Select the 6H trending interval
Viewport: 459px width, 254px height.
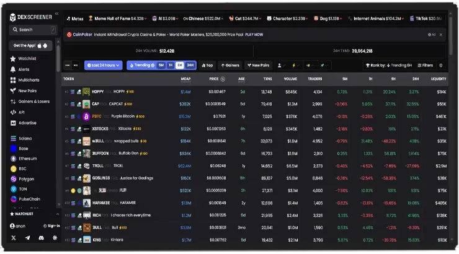[x=180, y=65]
